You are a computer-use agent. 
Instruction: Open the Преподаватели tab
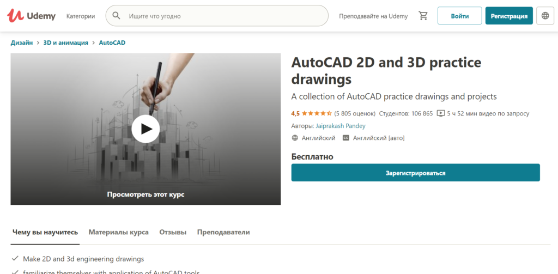point(223,232)
